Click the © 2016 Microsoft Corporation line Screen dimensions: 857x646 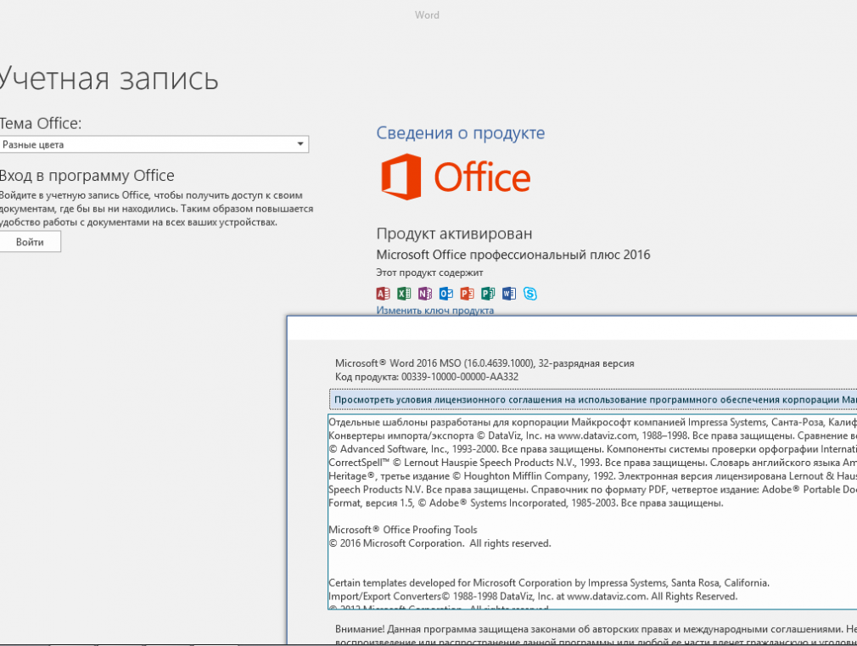440,543
